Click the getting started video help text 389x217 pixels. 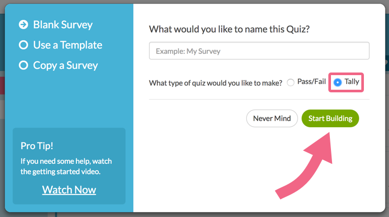(x=66, y=166)
